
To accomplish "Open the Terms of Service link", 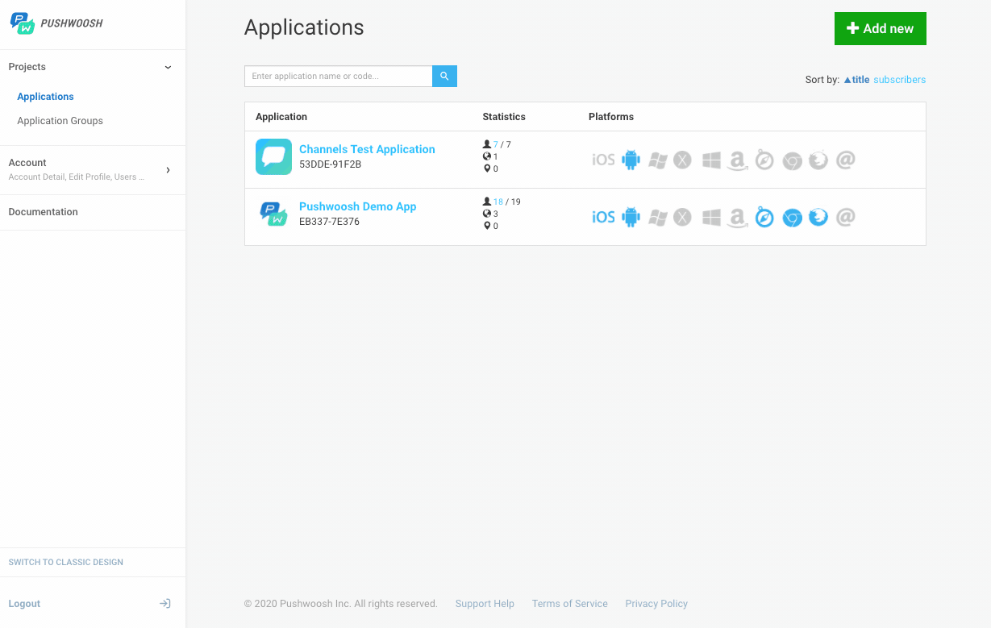I will [x=570, y=604].
